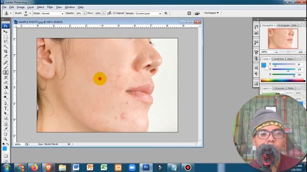Open the Window menu
The height and width of the screenshot is (172, 307).
[x=70, y=7]
